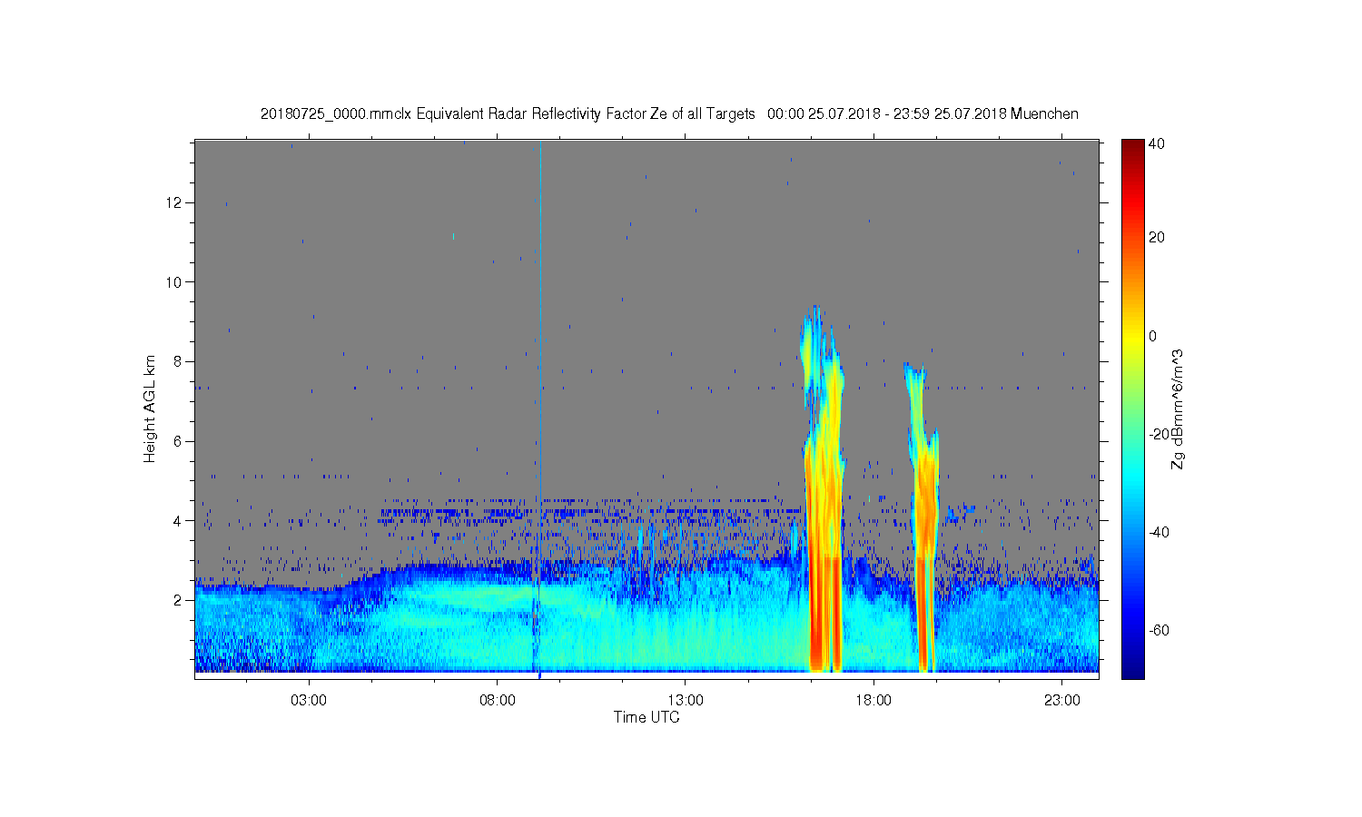Click the '18:00' time tick label
The height and width of the screenshot is (817, 1362).
coord(873,701)
